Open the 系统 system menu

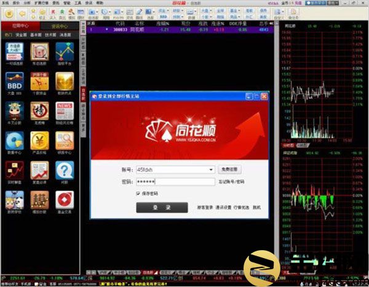pos(5,3)
